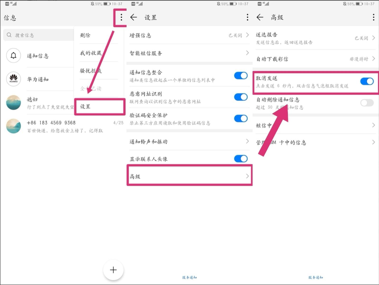Expand the 增强信息 chevron

click(x=247, y=35)
